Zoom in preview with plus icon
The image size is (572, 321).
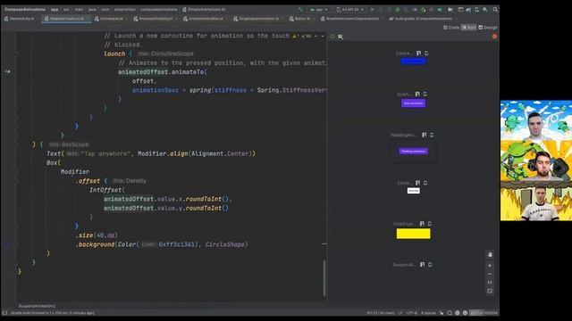click(490, 266)
